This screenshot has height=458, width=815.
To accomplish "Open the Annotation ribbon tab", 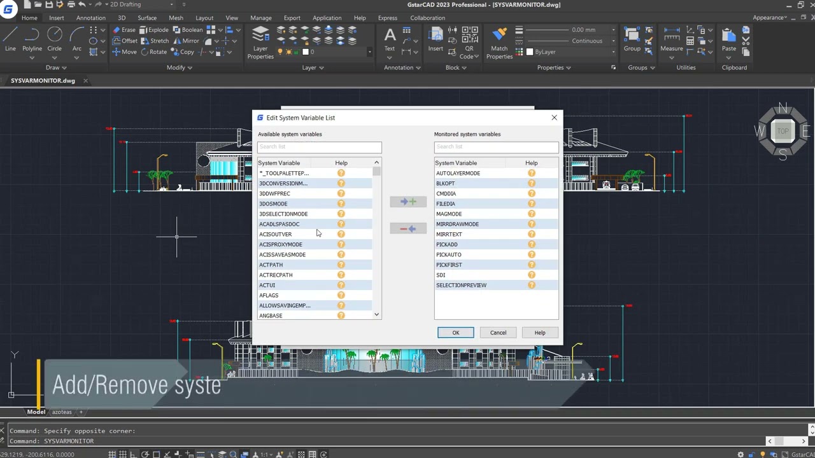I will click(x=90, y=18).
